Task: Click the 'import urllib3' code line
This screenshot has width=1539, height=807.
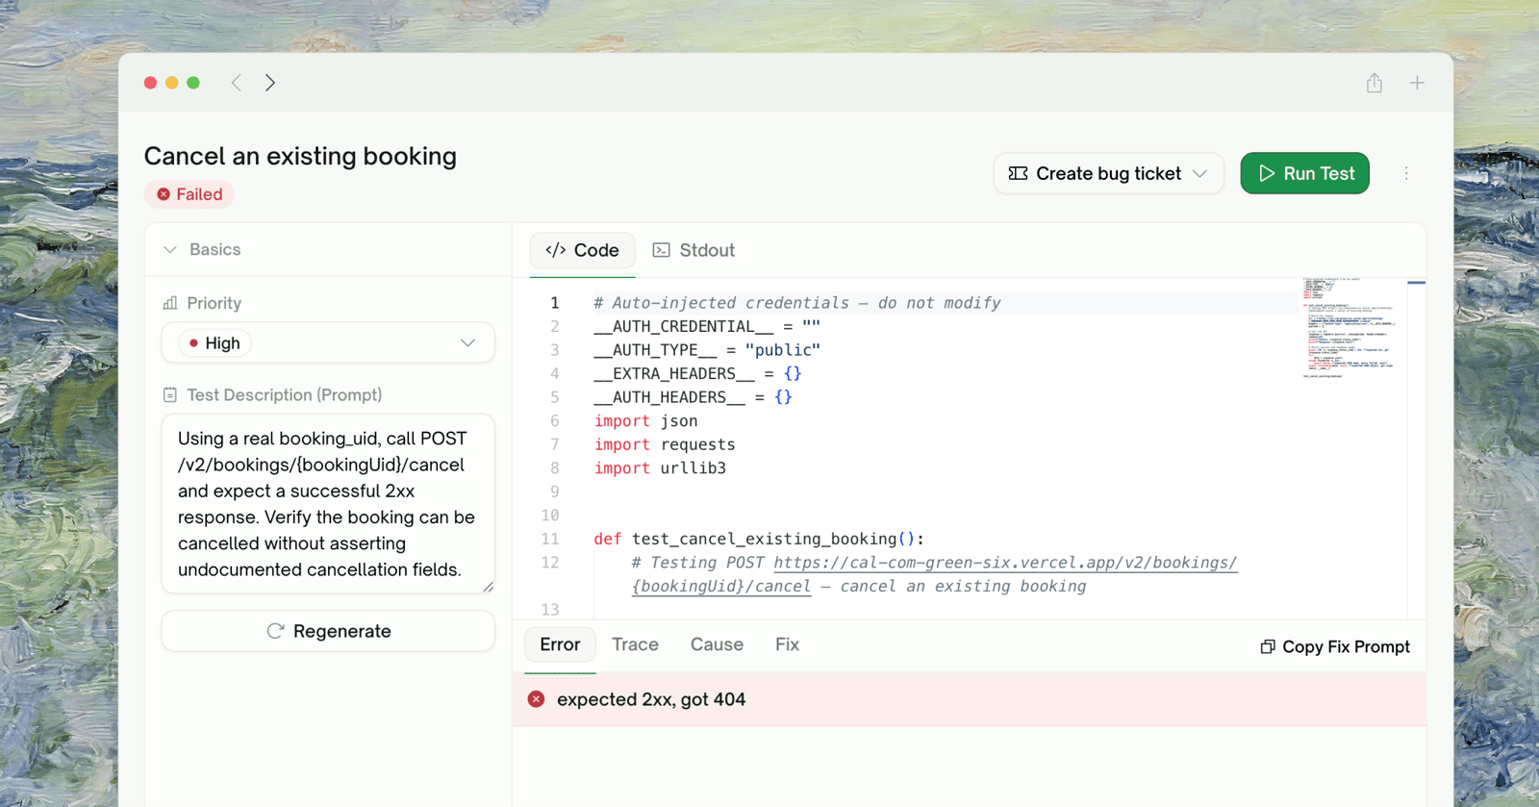Action: click(660, 468)
